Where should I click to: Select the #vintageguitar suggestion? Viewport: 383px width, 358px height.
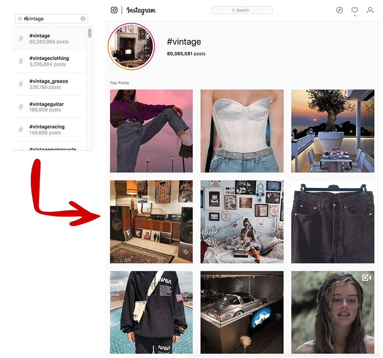click(x=49, y=107)
